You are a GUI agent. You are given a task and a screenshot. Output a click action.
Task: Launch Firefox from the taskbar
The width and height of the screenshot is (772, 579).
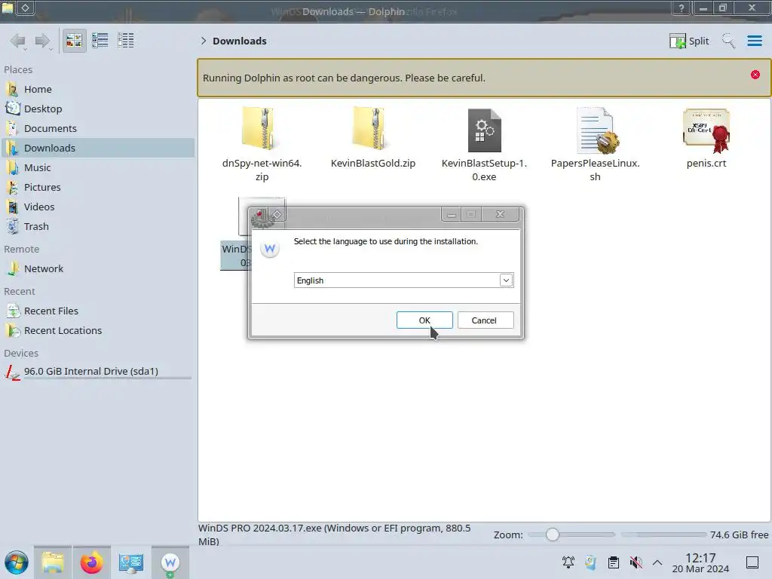click(91, 562)
